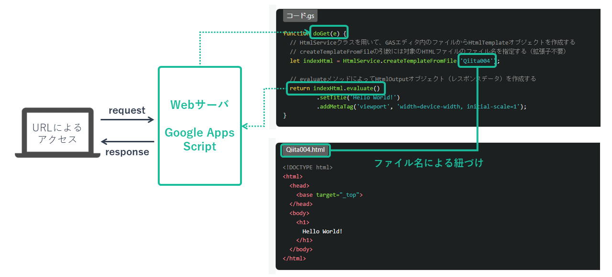Click the request arrow pointing to the server
612x277 pixels.
(x=127, y=118)
